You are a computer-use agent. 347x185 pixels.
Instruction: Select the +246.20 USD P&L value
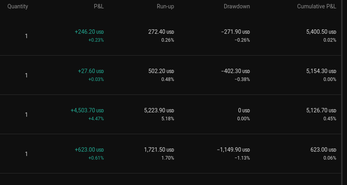89,32
